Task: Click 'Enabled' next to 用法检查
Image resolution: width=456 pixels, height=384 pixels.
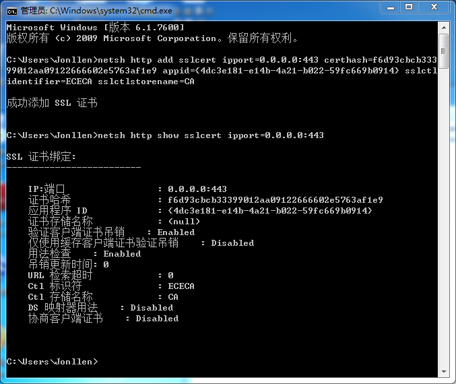Action: 122,254
